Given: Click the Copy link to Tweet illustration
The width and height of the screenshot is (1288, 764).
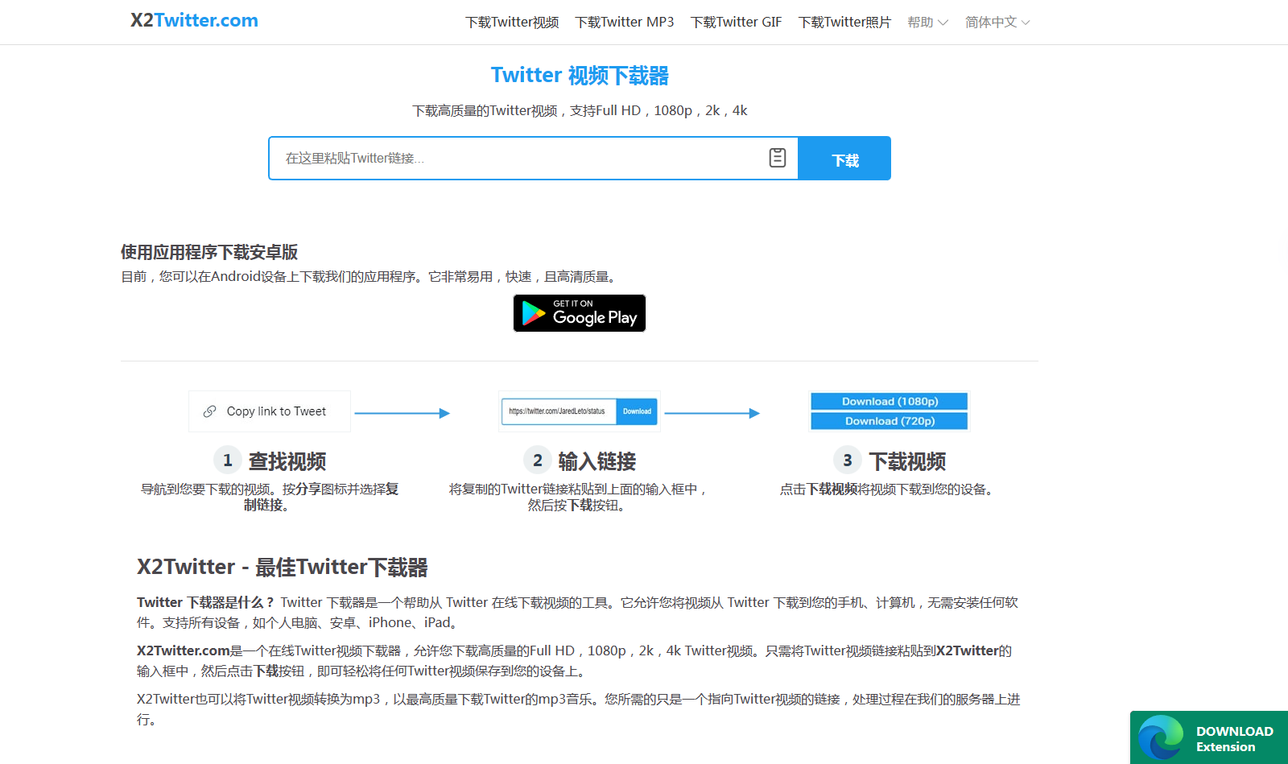Looking at the screenshot, I should coord(270,411).
